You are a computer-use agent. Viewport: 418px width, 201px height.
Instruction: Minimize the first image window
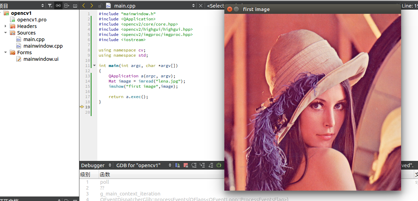236,9
